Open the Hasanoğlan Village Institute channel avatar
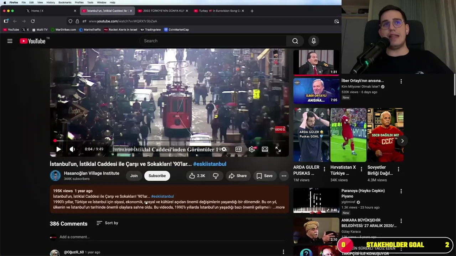Image resolution: width=456 pixels, height=256 pixels. 55,176
